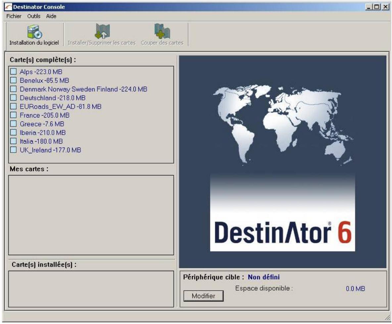The image size is (392, 324).
Task: Select the France map checkbox
Action: point(13,115)
